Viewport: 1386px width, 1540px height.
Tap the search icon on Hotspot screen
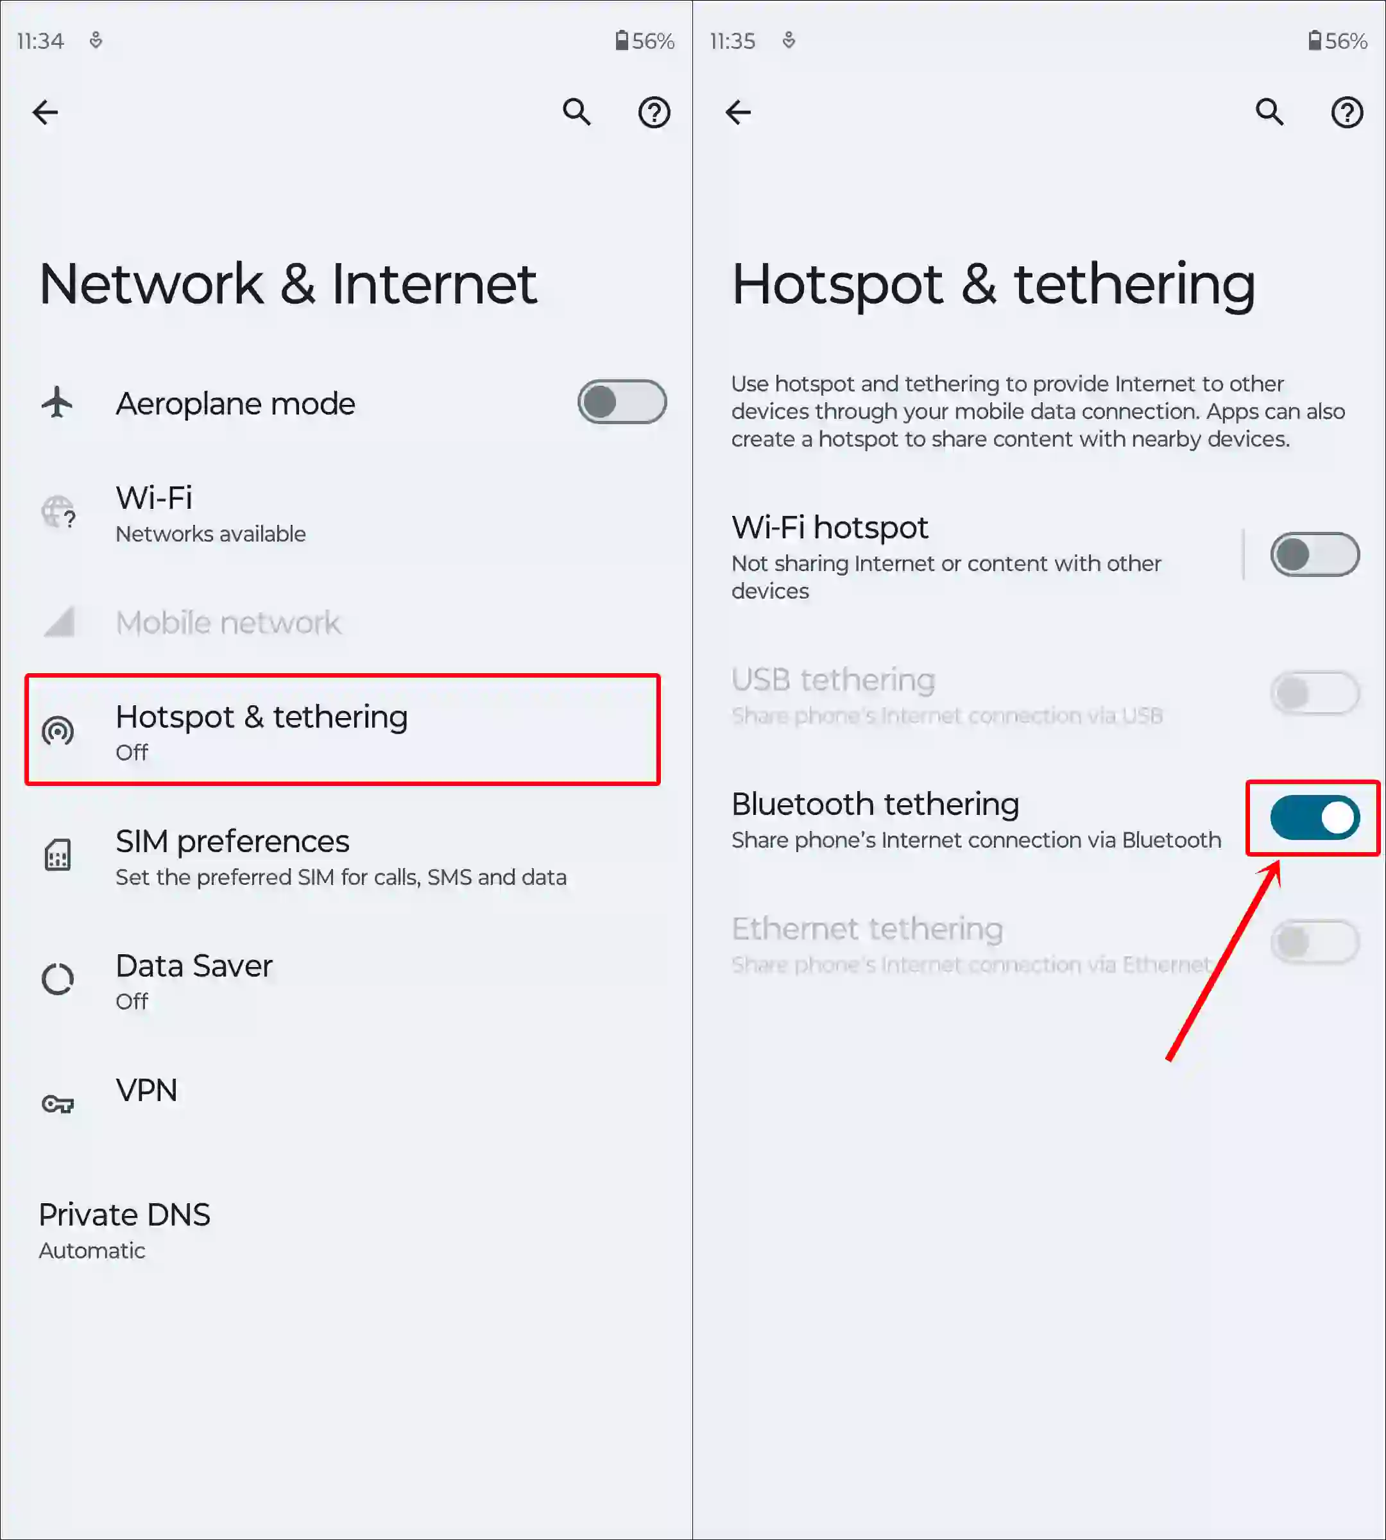pos(1270,112)
